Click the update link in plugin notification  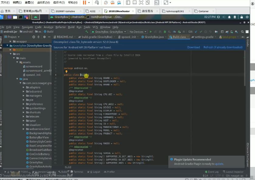pyautogui.click(x=219, y=164)
